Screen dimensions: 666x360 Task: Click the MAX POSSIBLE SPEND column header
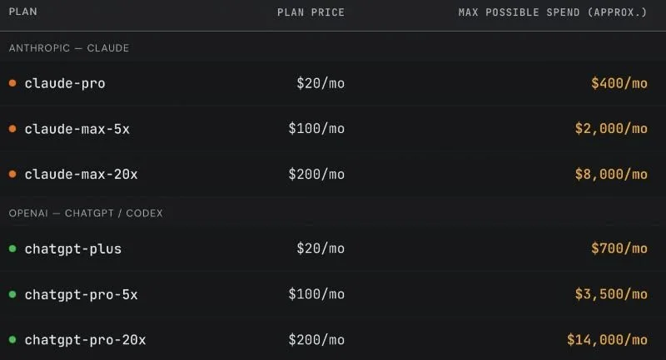tap(553, 12)
